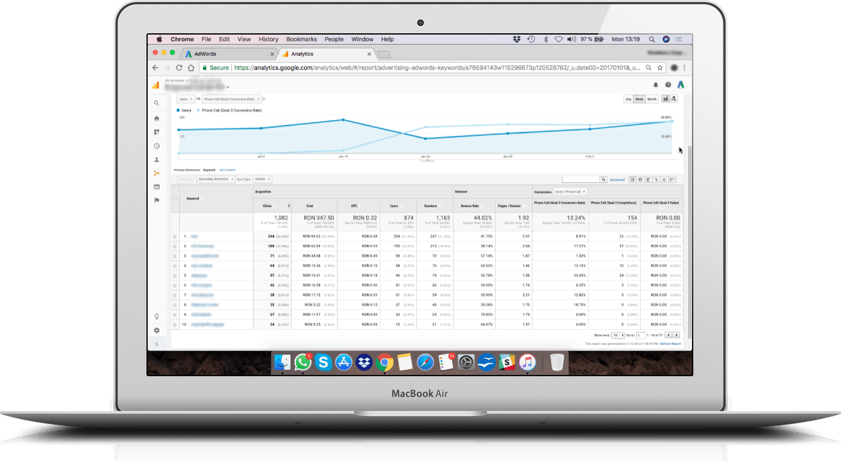The width and height of the screenshot is (841, 461).
Task: Open Conversions Goal 3: Phone Call dropdown
Action: [570, 192]
